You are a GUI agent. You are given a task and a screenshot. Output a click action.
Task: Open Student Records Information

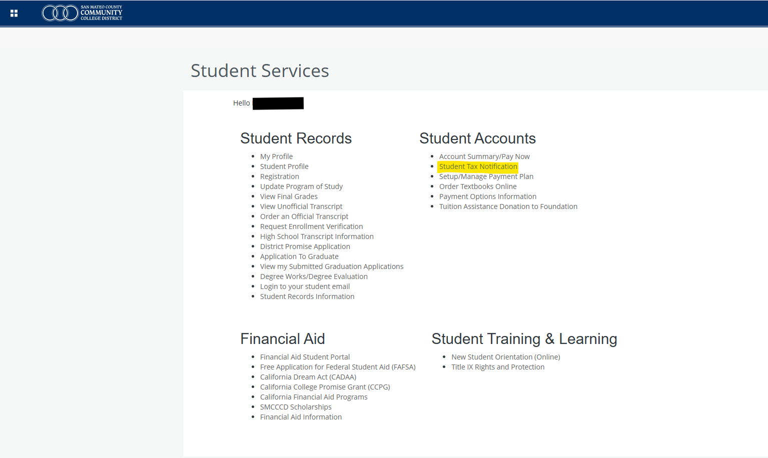[307, 296]
